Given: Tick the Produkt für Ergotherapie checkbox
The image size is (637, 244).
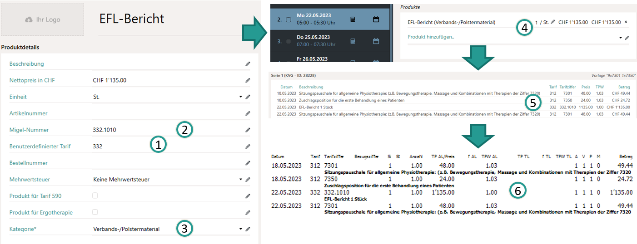Looking at the screenshot, I should pyautogui.click(x=95, y=212).
